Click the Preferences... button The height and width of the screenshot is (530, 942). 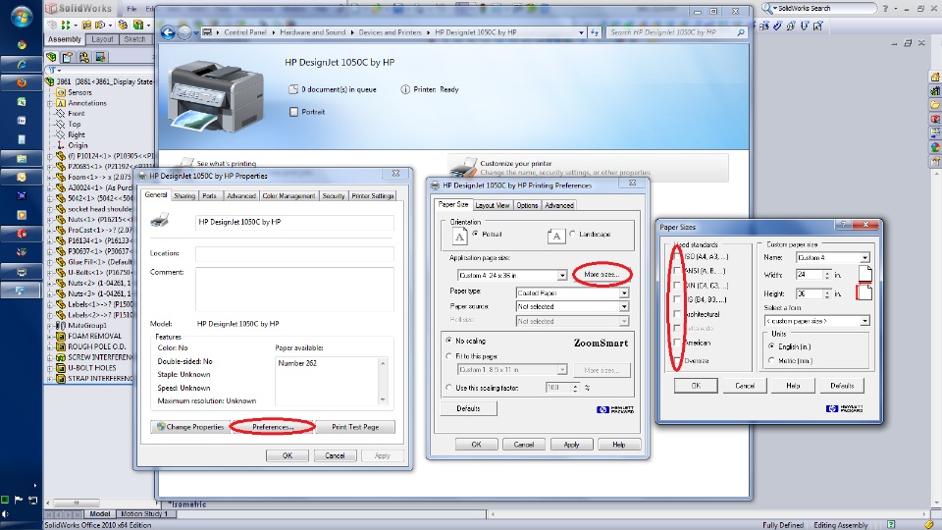[273, 427]
